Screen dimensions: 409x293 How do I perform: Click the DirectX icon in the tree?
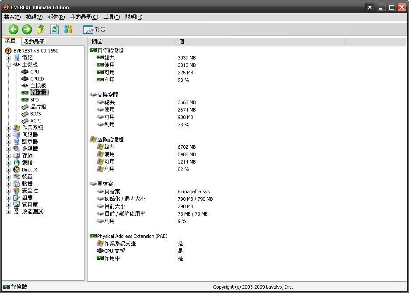(17, 170)
